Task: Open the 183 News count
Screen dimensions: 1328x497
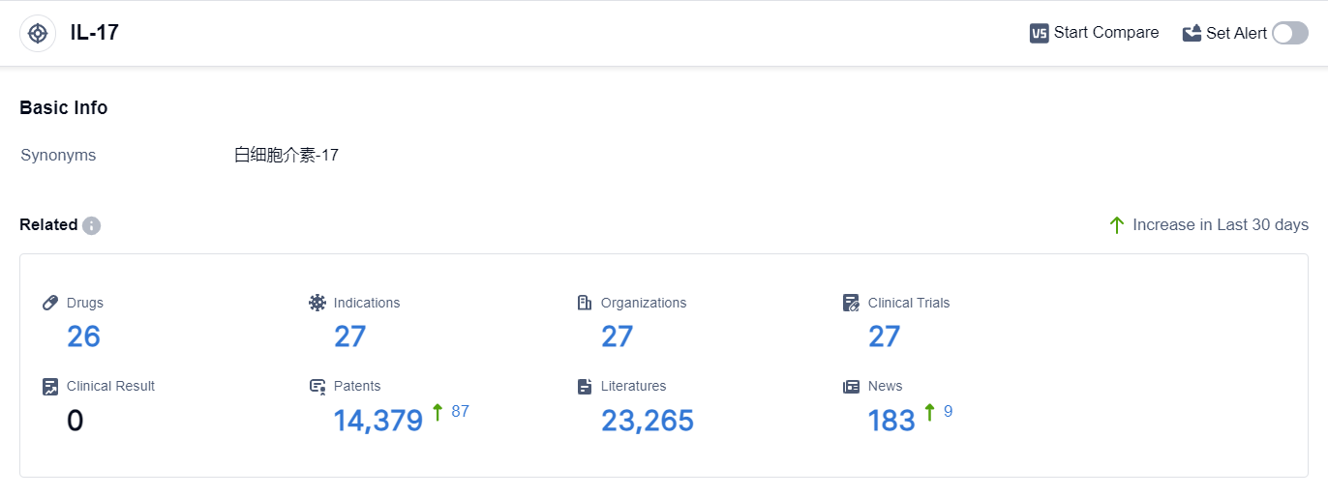Action: pyautogui.click(x=891, y=421)
